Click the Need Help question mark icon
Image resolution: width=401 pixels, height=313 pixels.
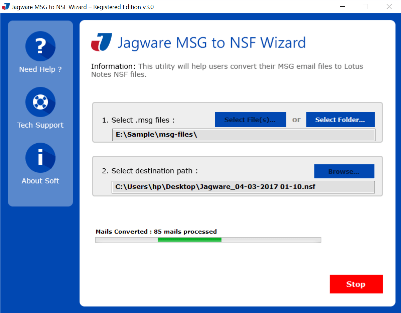point(40,46)
